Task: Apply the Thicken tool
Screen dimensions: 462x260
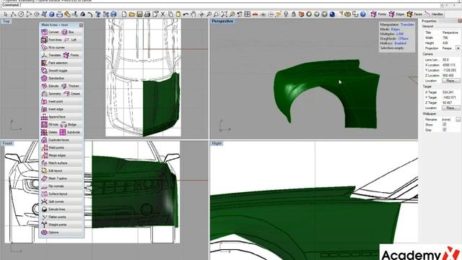Action: 71,86
